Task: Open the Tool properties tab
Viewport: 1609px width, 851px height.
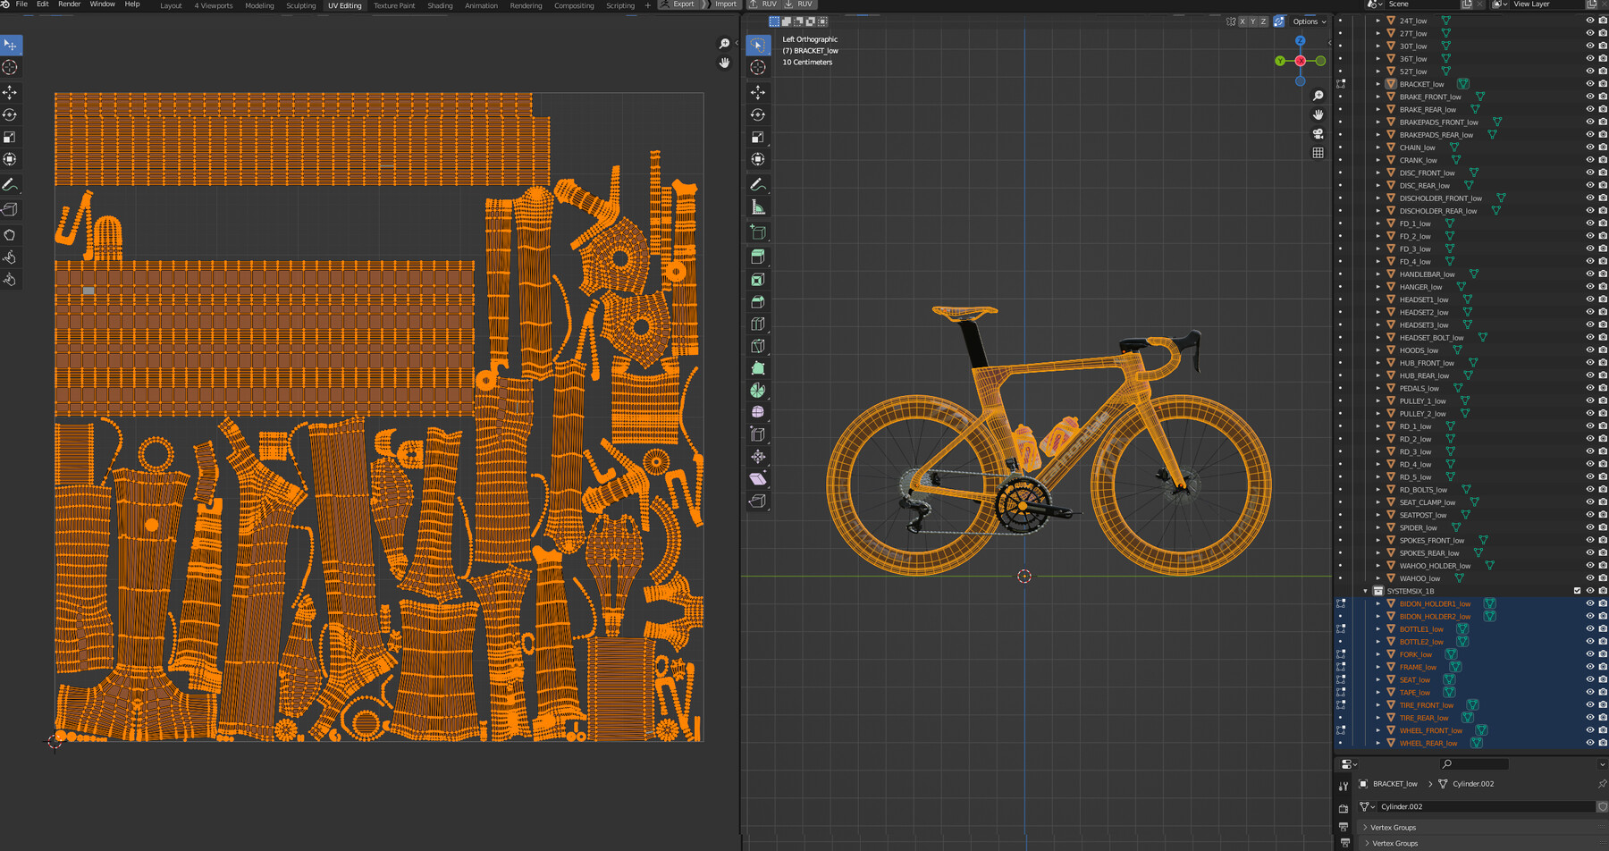Action: [1344, 787]
